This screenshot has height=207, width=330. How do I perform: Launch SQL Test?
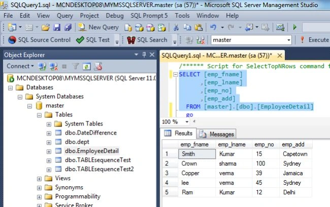click(x=93, y=40)
